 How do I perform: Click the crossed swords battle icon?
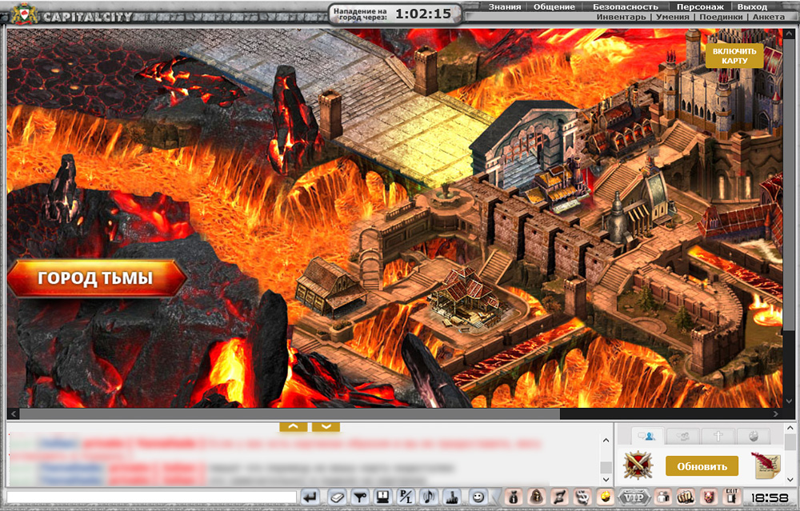(638, 465)
